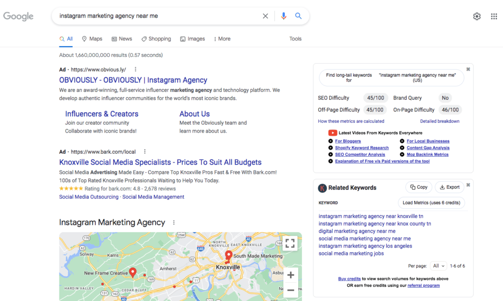Open Per page All dropdown
The width and height of the screenshot is (503, 301).
coord(439,266)
